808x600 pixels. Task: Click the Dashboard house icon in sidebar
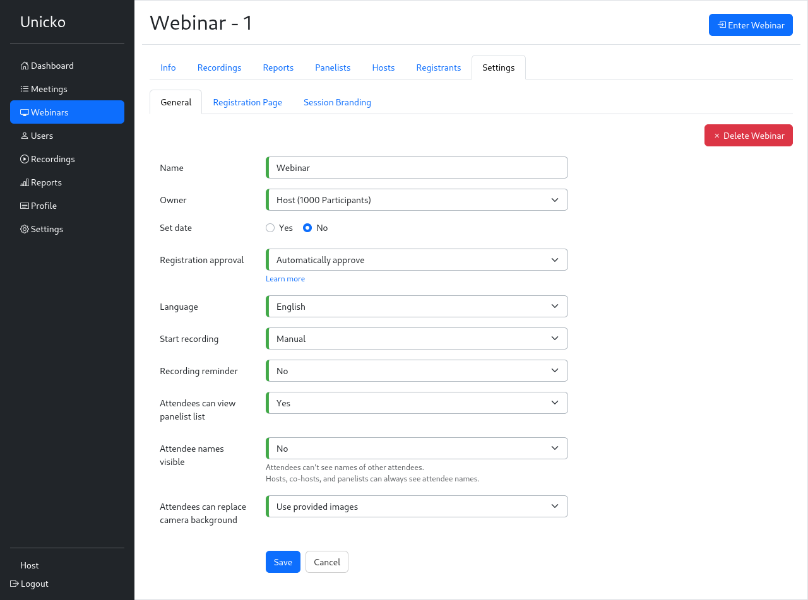click(x=25, y=66)
